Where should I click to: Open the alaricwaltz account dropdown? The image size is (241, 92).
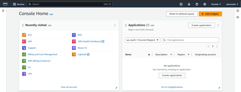pyautogui.click(x=232, y=4)
